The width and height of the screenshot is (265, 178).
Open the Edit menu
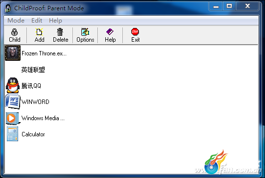(37, 21)
